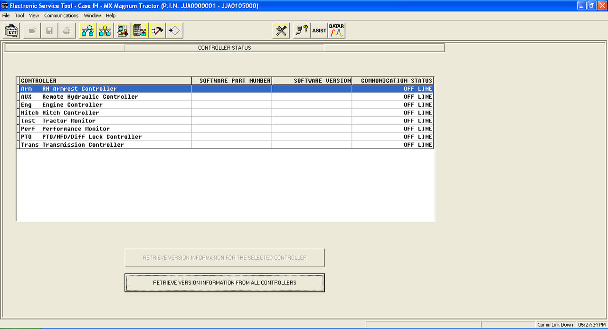The height and width of the screenshot is (329, 608).
Task: Open the controller network search icon
Action: (x=88, y=31)
